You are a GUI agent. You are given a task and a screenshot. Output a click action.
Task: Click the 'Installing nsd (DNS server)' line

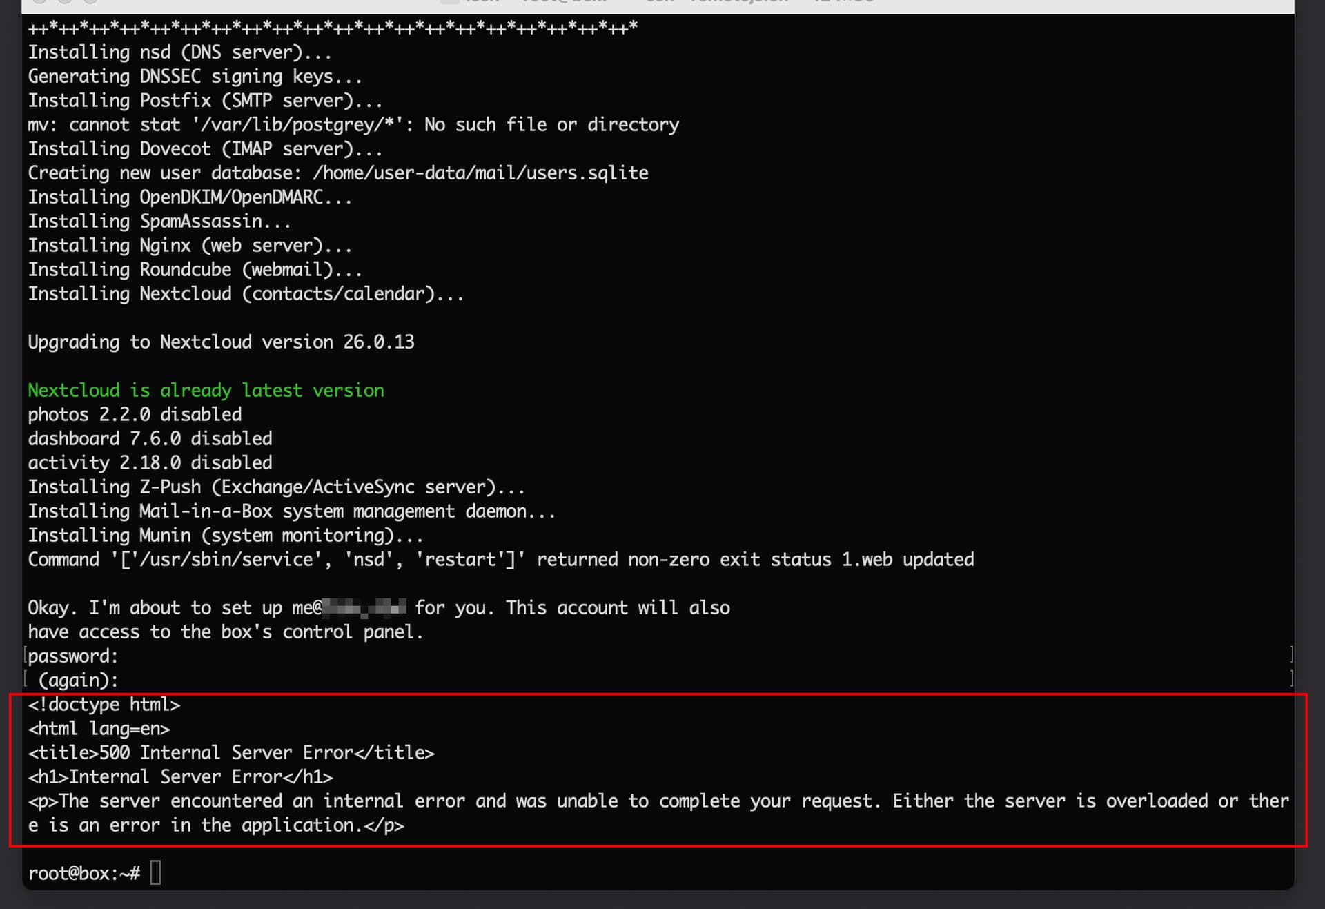click(x=179, y=52)
